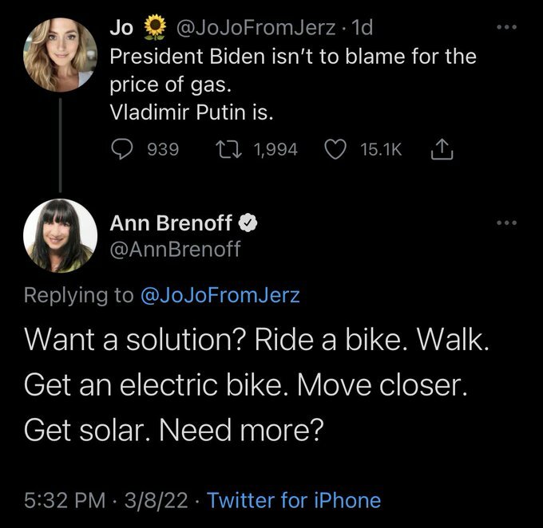543x528 pixels.
Task: Open Ann Brenoff's profile picture
Action: [61, 234]
